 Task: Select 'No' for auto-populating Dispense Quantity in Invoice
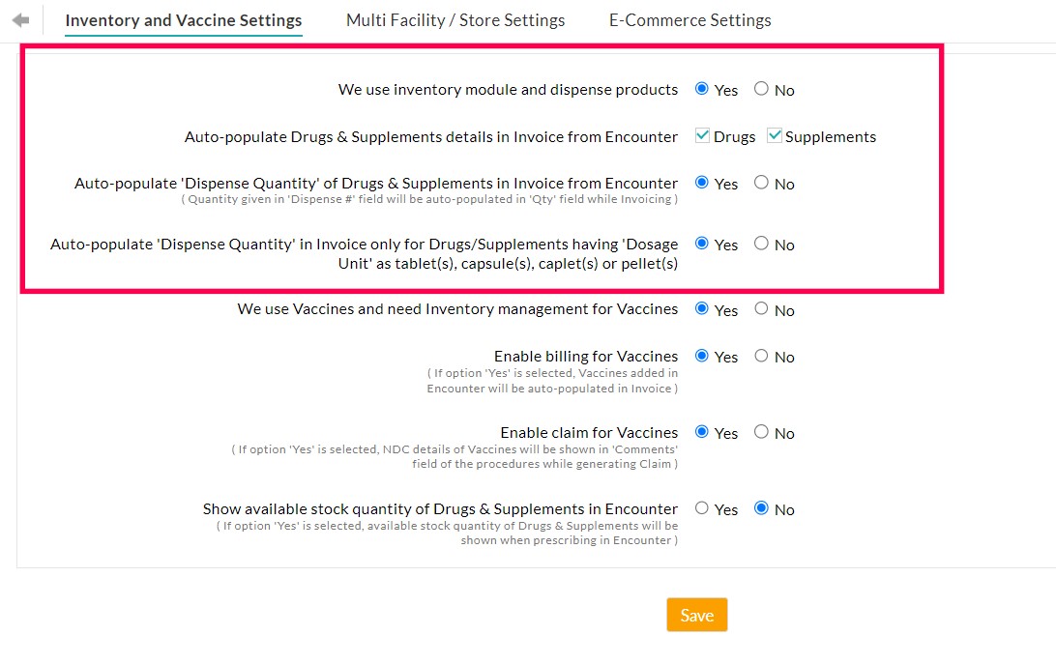tap(760, 184)
